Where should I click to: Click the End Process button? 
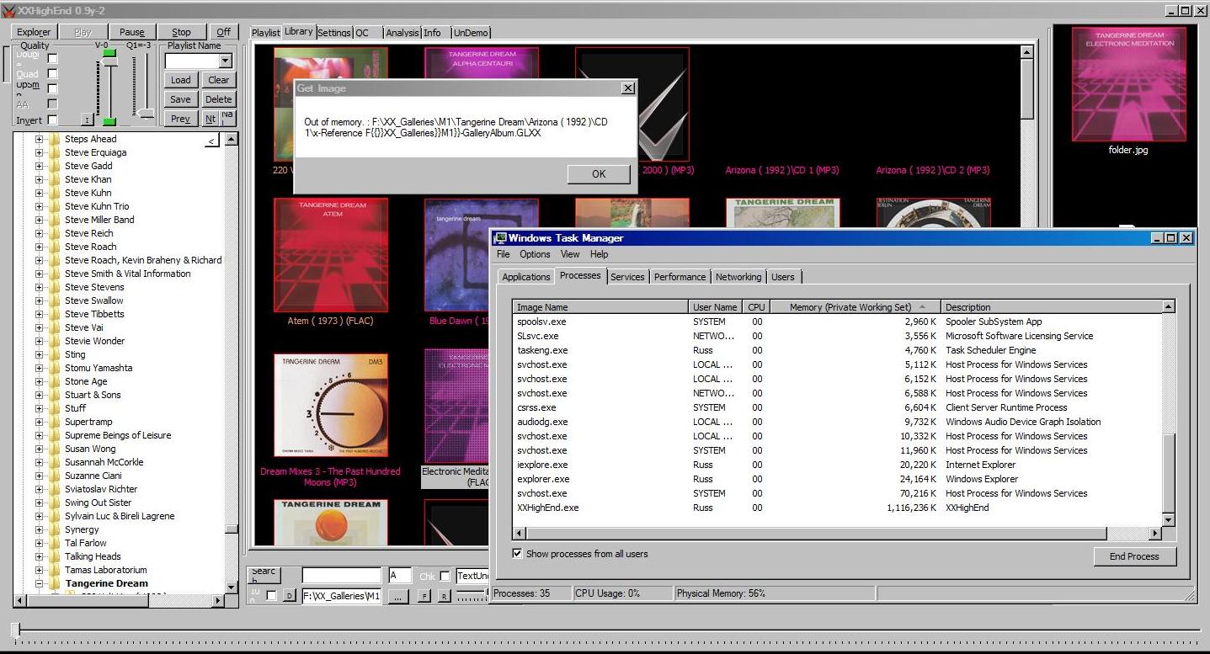coord(1134,556)
